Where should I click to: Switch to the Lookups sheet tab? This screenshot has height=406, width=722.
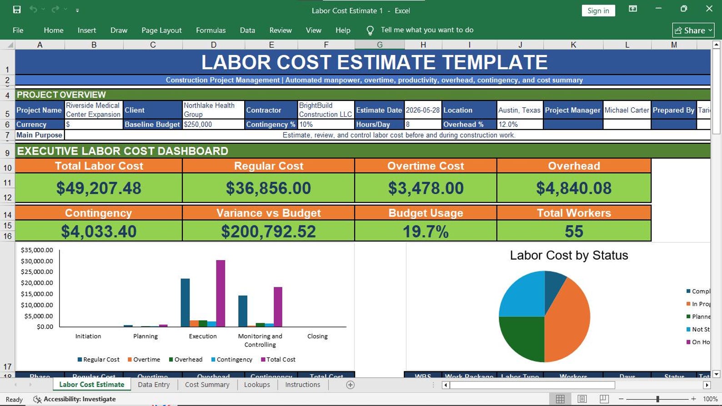[257, 385]
